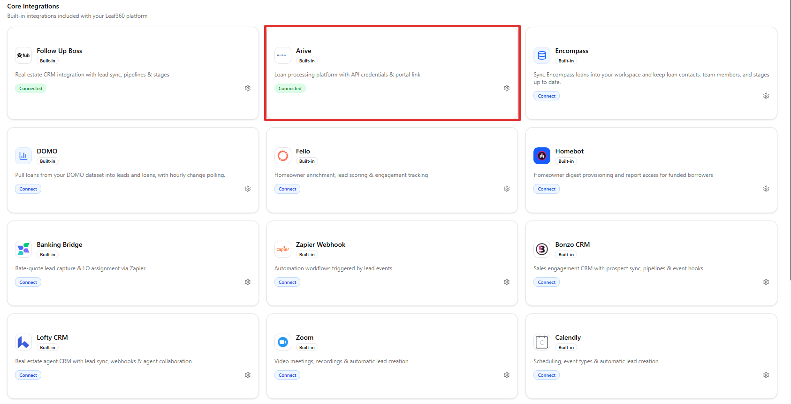Click the DOMO chart icon
The height and width of the screenshot is (404, 791).
(23, 156)
